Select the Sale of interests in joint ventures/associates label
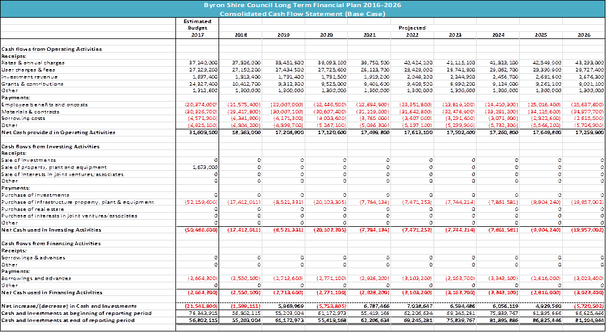Viewport: 606px width, 332px height. 63,174
